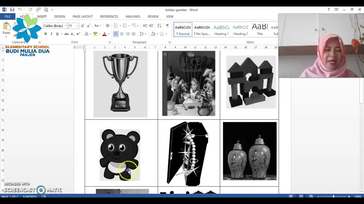Switch to the DESIGN tab
Viewport: 364px width, 204px height.
pyautogui.click(x=59, y=16)
